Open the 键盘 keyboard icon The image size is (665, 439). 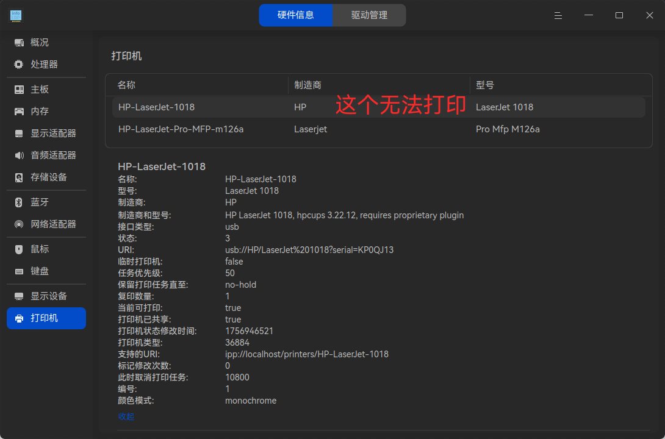pyautogui.click(x=19, y=271)
